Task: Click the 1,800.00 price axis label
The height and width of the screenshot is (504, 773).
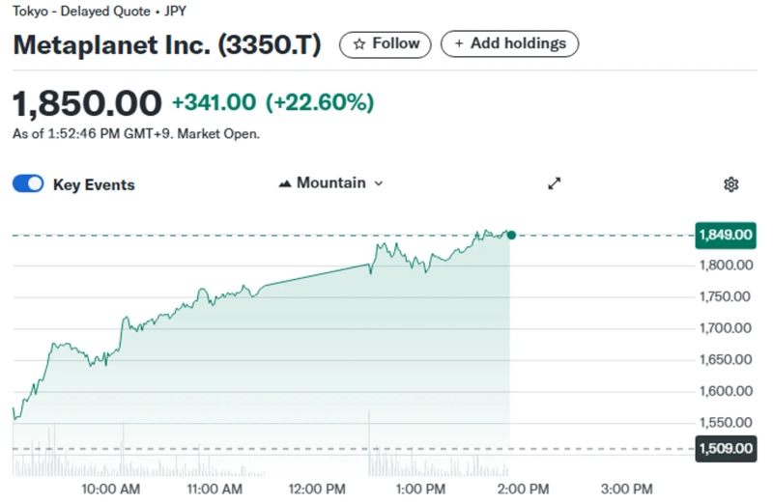Action: click(725, 266)
